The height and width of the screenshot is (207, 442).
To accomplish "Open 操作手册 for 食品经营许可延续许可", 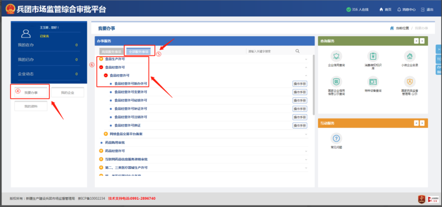I will (x=300, y=100).
